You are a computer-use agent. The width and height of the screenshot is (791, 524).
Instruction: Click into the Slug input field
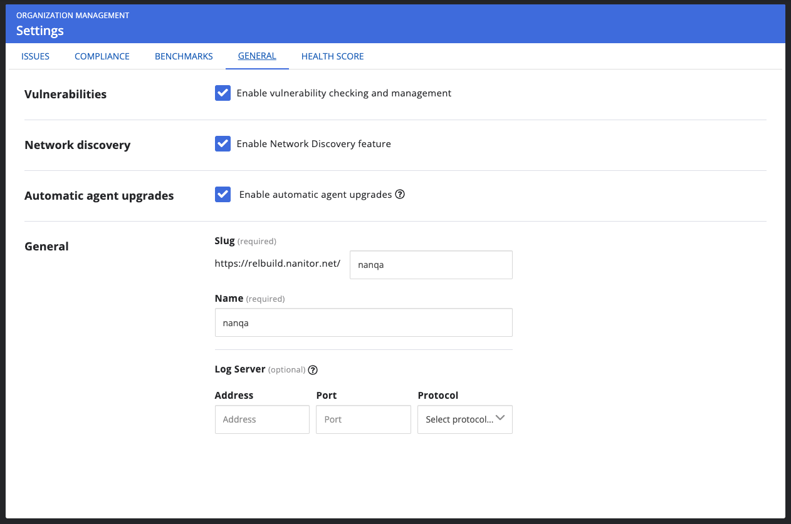point(431,265)
